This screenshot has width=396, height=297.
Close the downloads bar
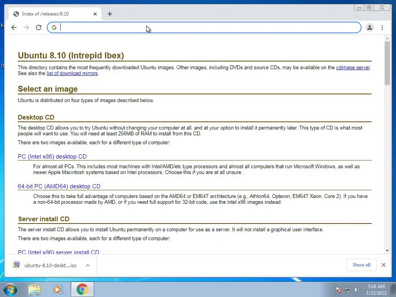[383, 265]
